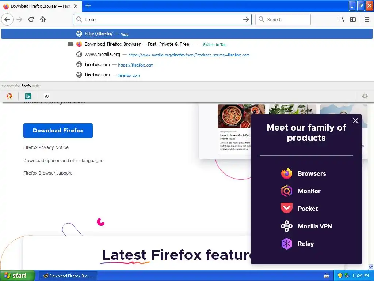The width and height of the screenshot is (374, 281).
Task: Open the home page via house icon
Action: pyautogui.click(x=43, y=19)
